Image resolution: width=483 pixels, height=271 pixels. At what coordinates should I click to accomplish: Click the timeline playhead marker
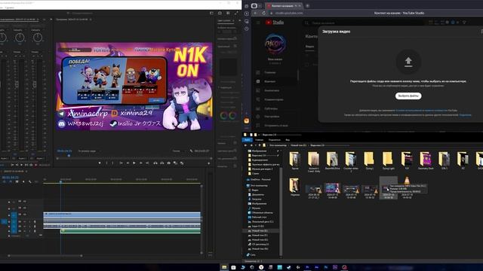click(60, 182)
